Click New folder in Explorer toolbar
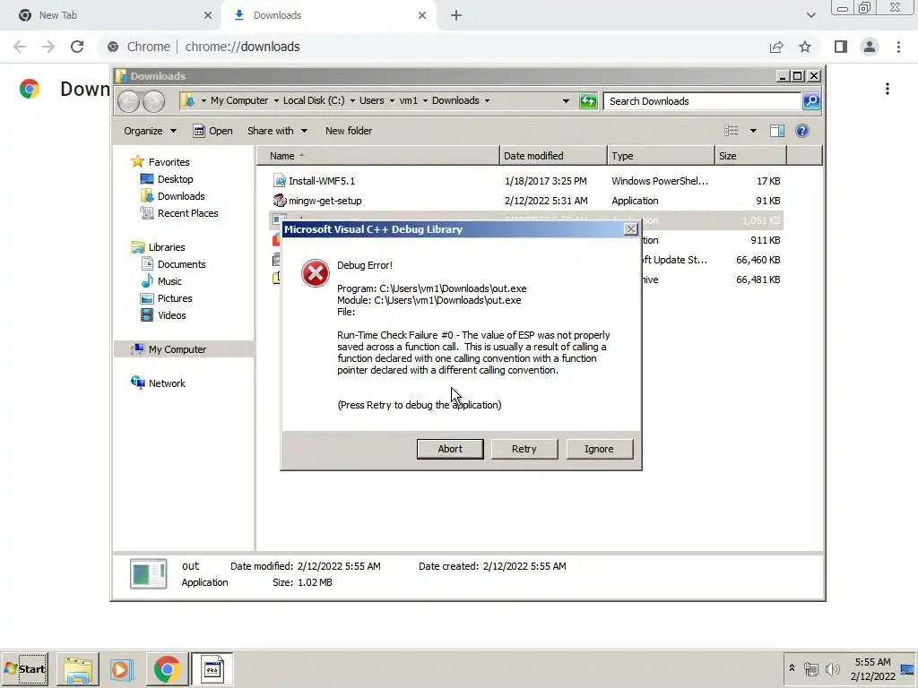The width and height of the screenshot is (918, 688). click(x=349, y=131)
